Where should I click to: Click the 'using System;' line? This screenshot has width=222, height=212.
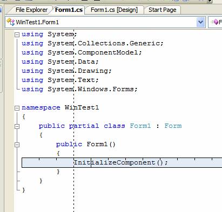coord(49,34)
